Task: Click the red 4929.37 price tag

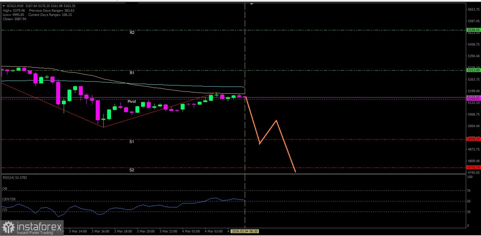Action: (473, 139)
